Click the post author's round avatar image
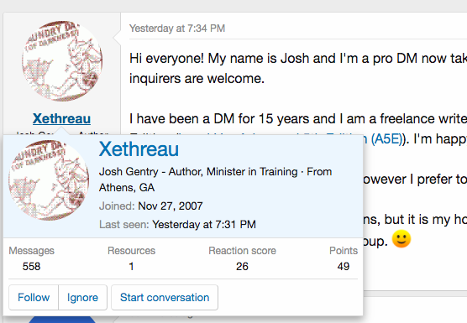 (x=62, y=61)
